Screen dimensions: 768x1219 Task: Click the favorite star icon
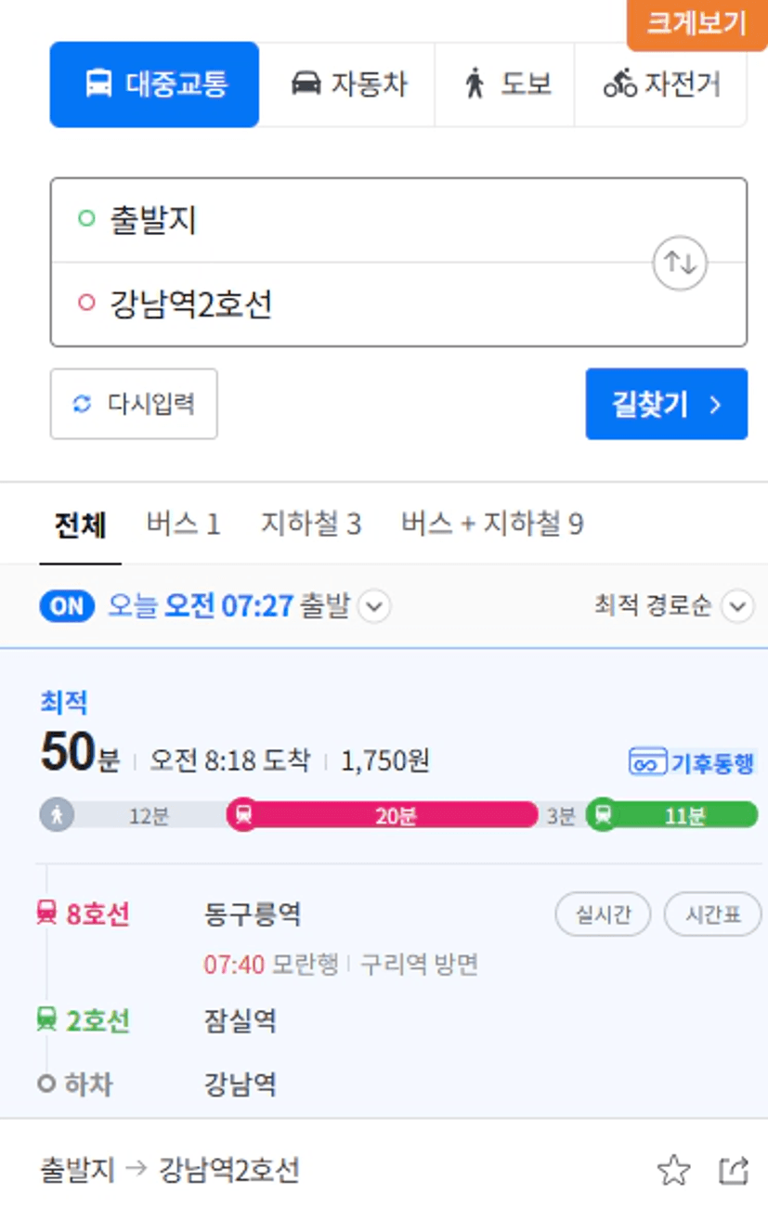click(x=673, y=1171)
